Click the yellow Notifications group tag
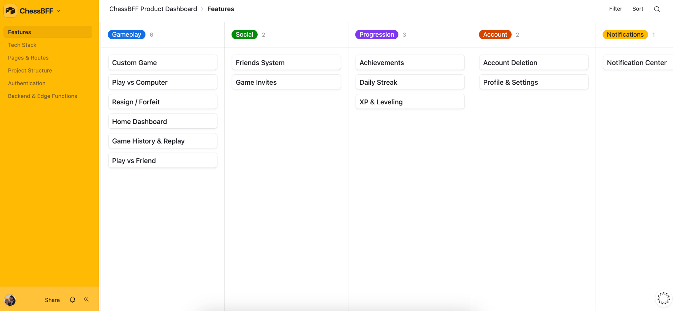 pyautogui.click(x=625, y=35)
